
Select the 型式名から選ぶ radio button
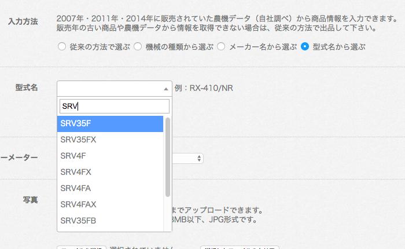(305, 46)
